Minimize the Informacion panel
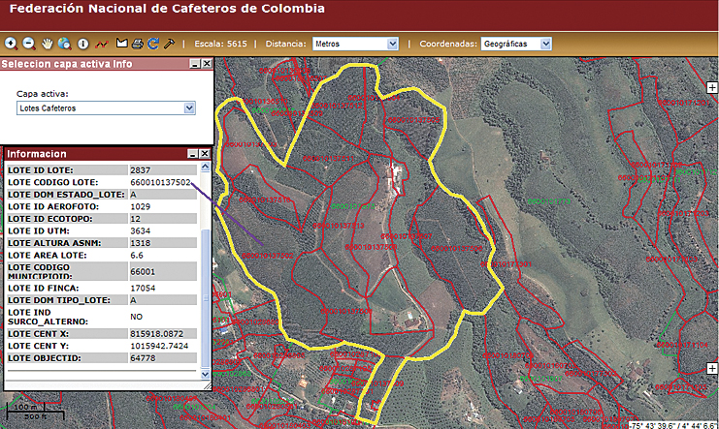Screen dimensions: 719x429 click(x=192, y=154)
